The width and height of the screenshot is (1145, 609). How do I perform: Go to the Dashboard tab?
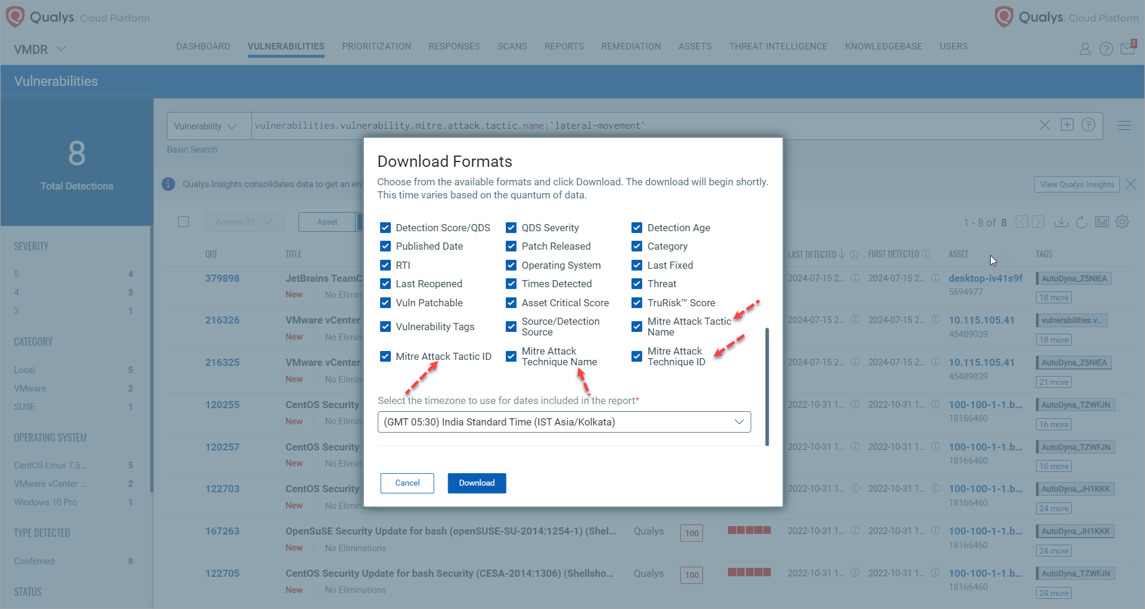coord(203,46)
